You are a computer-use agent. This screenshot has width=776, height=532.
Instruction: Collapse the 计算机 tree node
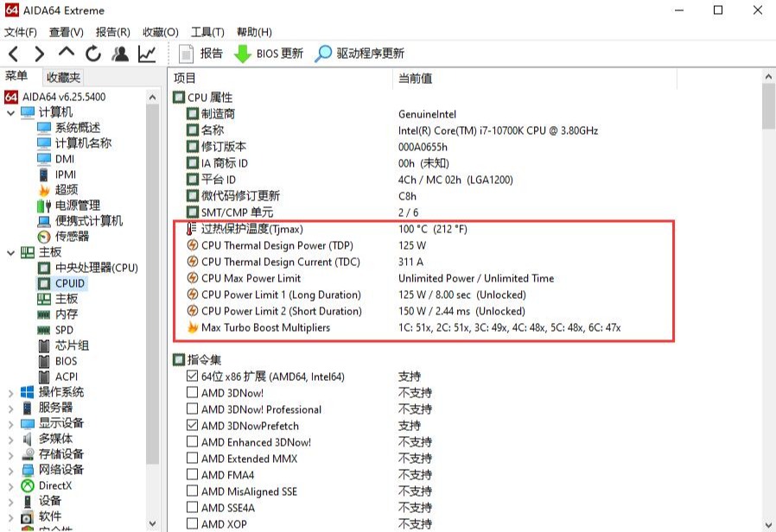[x=11, y=113]
